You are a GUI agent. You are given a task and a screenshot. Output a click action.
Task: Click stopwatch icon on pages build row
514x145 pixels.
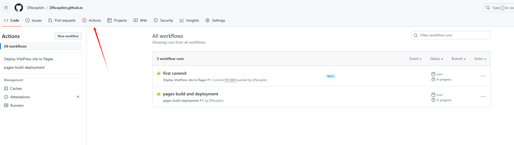[433, 100]
